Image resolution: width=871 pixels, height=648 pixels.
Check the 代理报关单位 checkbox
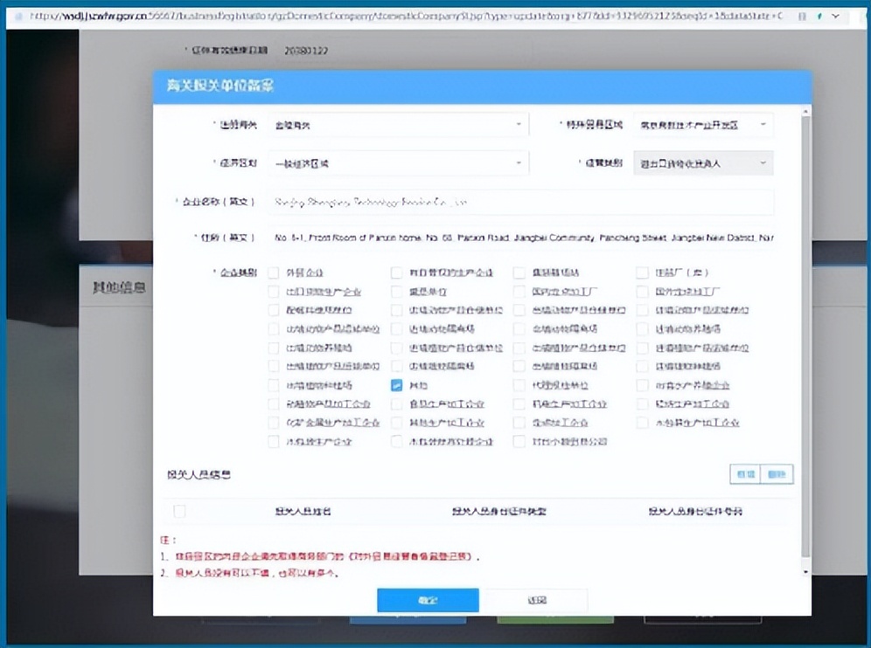[x=519, y=384]
